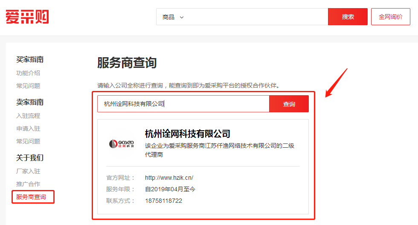Click the 卖家指南 heading
Screen dimensions: 418x225
[x=29, y=102]
